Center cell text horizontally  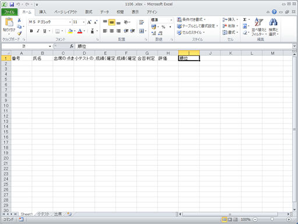[112, 31]
